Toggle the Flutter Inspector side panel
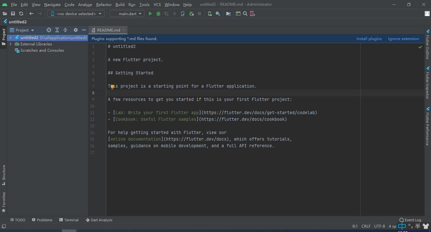The width and height of the screenshot is (431, 232). coord(428,83)
